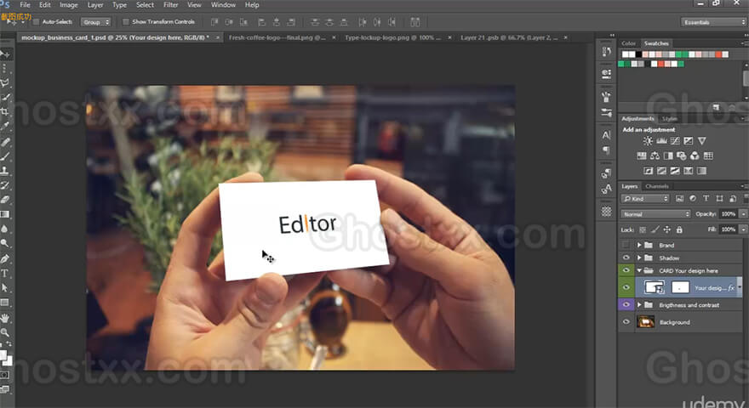Screen dimensions: 749x408
Task: Open the Paragraph panel icon
Action: (606, 150)
